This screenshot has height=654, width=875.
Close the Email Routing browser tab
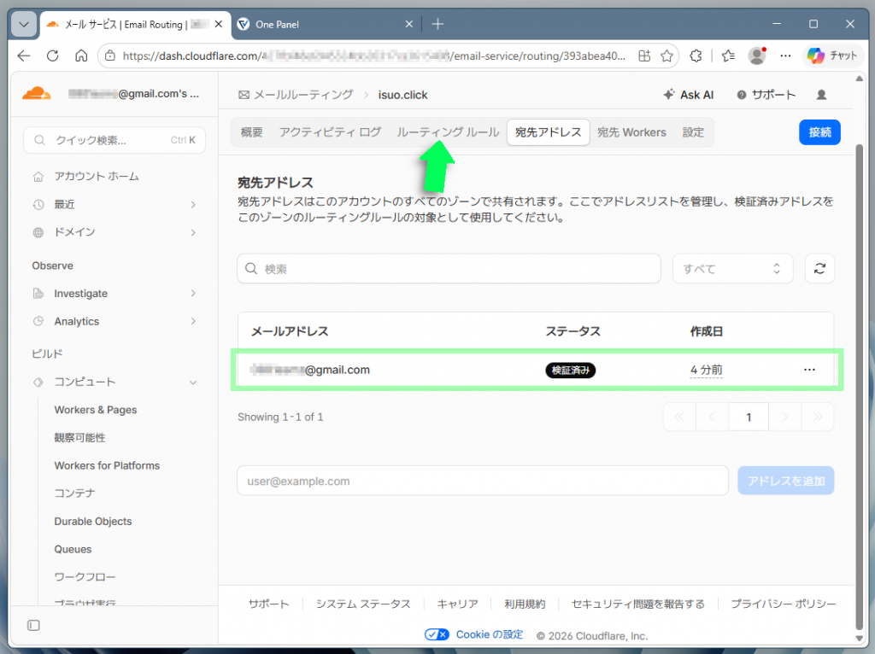pyautogui.click(x=219, y=25)
